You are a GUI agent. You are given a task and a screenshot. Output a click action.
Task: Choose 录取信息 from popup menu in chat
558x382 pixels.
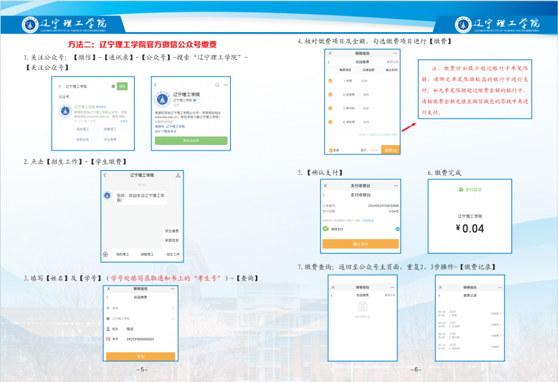coord(172,240)
